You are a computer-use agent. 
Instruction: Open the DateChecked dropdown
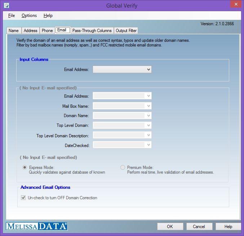point(122,145)
